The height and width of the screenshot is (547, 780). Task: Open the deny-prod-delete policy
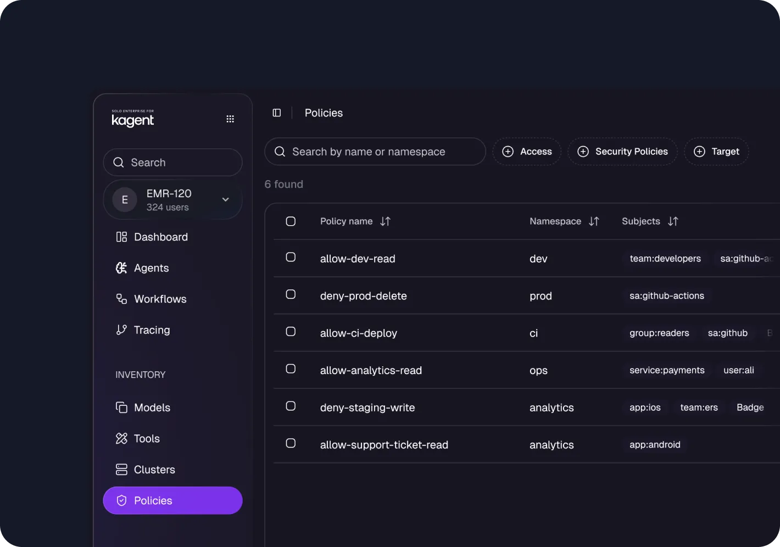364,296
